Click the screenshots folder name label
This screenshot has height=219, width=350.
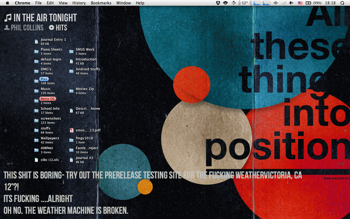(51, 119)
